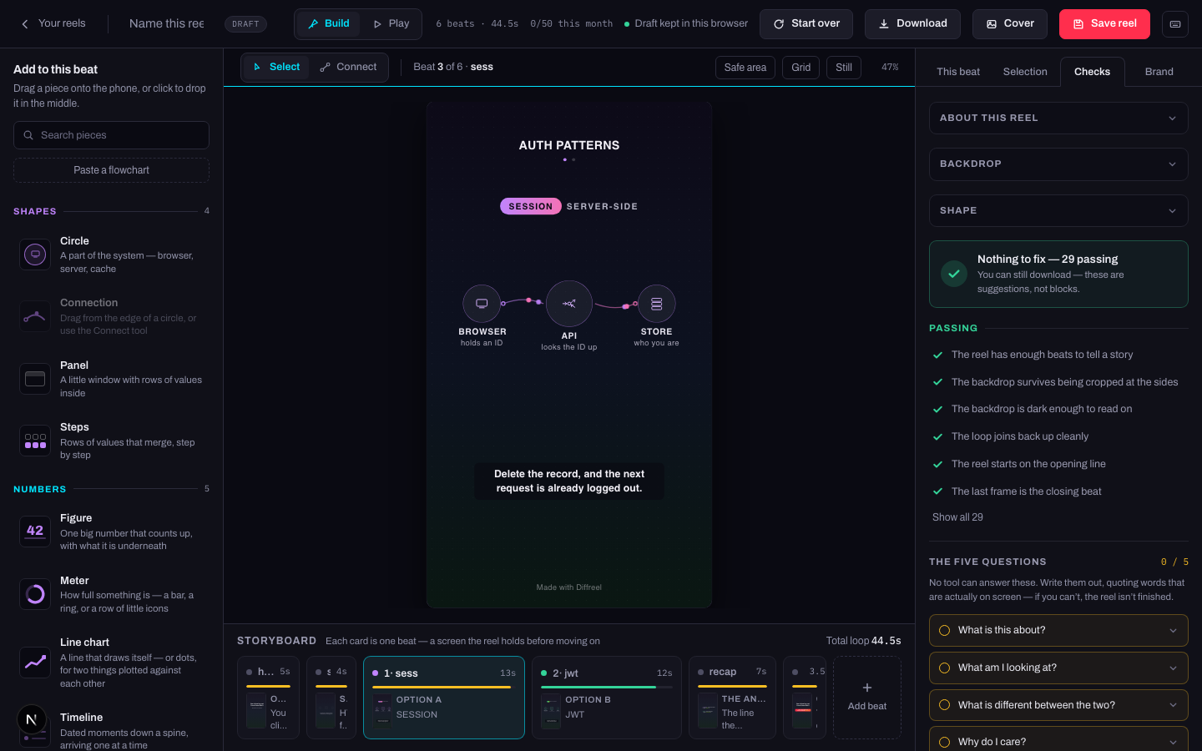Viewport: 1202px width, 751px height.
Task: Add the Figure 42 number icon
Action: point(35,532)
